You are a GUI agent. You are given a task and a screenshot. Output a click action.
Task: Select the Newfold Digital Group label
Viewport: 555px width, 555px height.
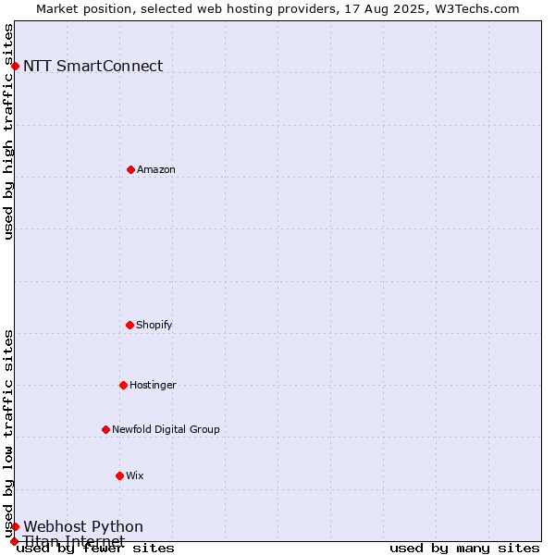pyautogui.click(x=166, y=429)
